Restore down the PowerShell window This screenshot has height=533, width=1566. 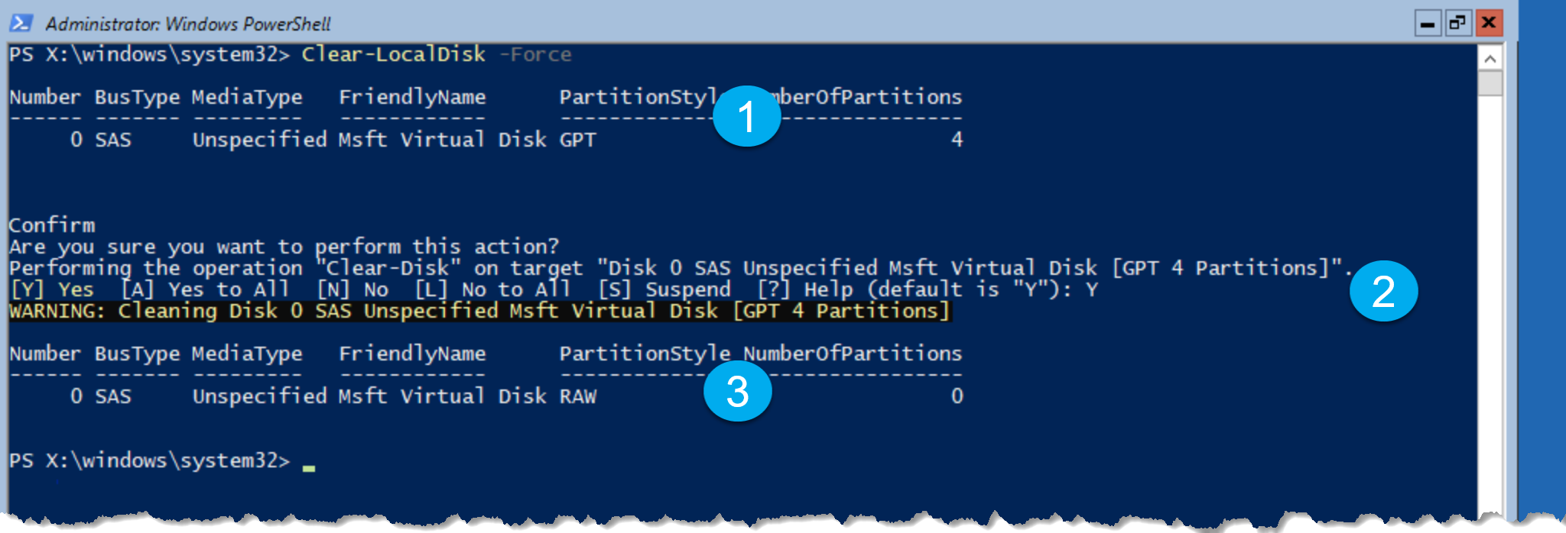pos(1457,24)
